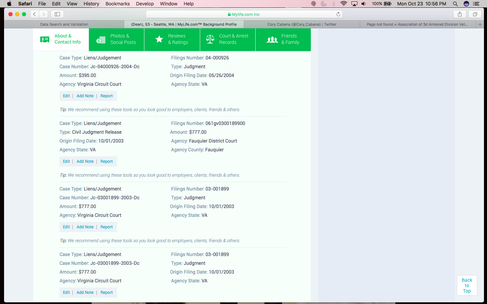The image size is (487, 304).
Task: Open the Reviews & Ratings tab
Action: [x=172, y=40]
